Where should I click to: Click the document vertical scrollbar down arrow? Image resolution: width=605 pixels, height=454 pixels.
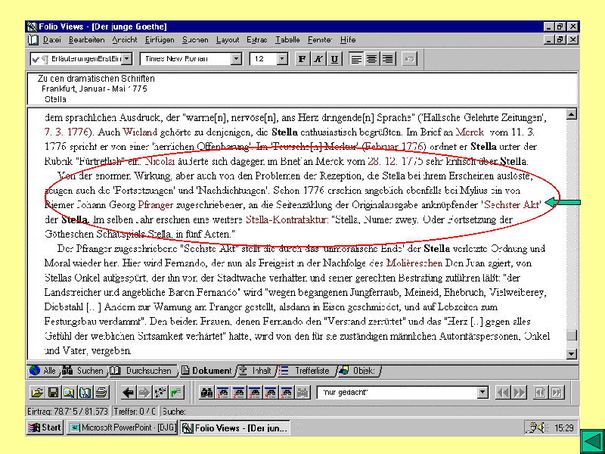coord(572,354)
